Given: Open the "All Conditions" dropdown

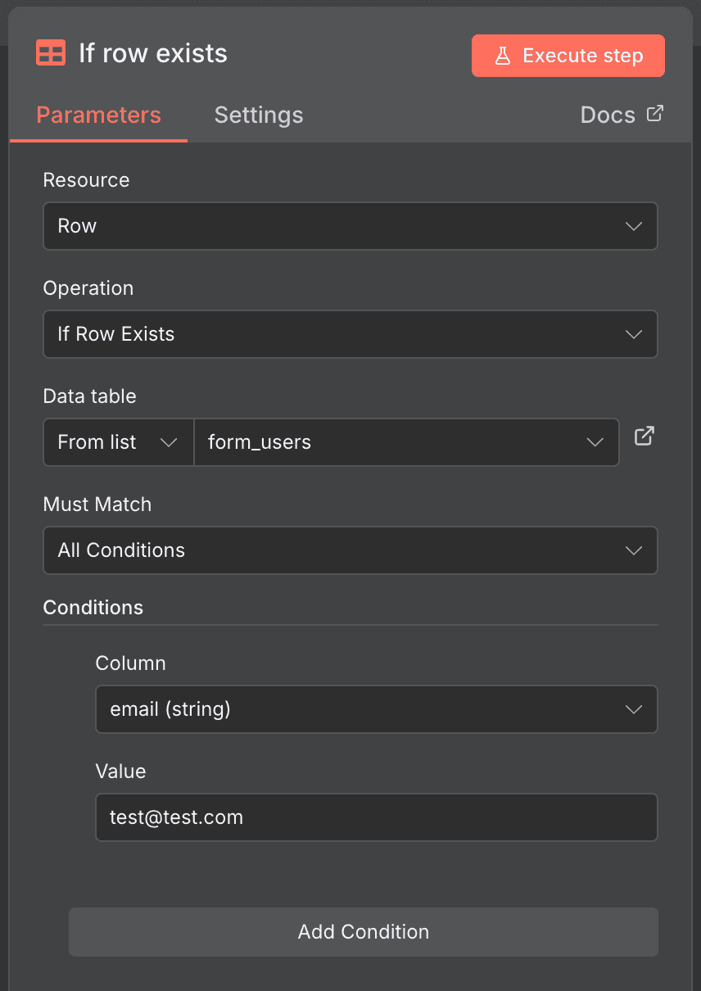Looking at the screenshot, I should [x=350, y=550].
